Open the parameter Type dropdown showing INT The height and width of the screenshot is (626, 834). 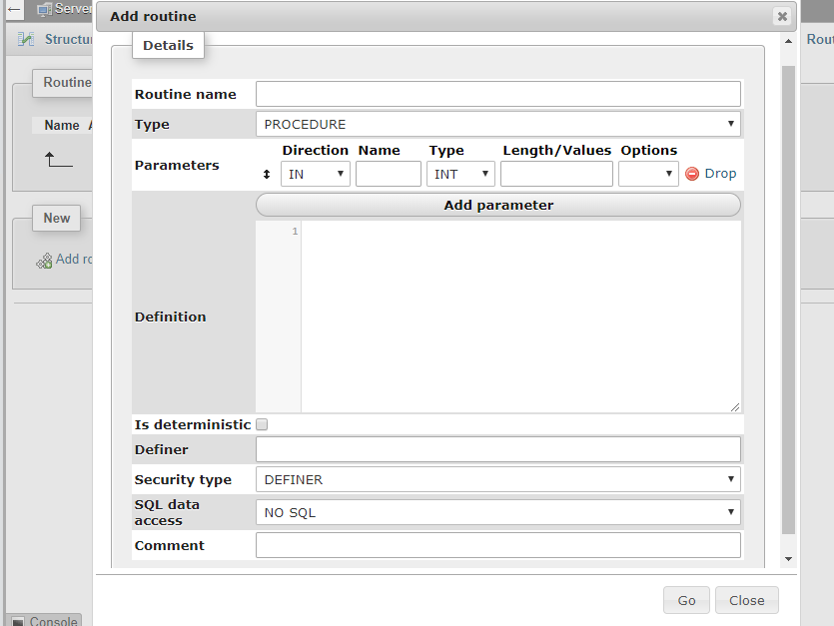pos(460,173)
